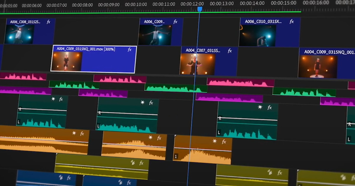Open fx badge on selected A004_C009 [300%] clip

click(130, 49)
